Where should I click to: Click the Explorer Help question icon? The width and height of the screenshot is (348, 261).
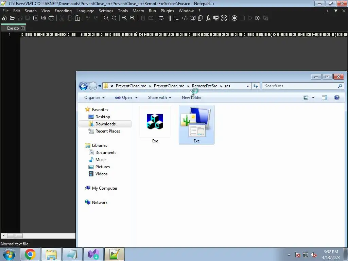pos(337,98)
